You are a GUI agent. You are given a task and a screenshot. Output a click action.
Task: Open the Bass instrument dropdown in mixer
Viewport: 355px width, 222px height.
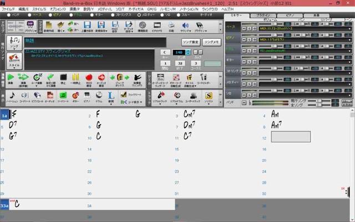pyautogui.click(x=349, y=29)
